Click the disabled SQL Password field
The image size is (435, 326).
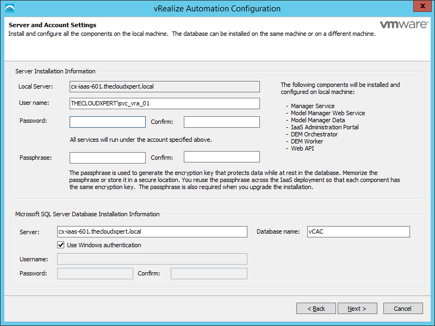[95, 273]
